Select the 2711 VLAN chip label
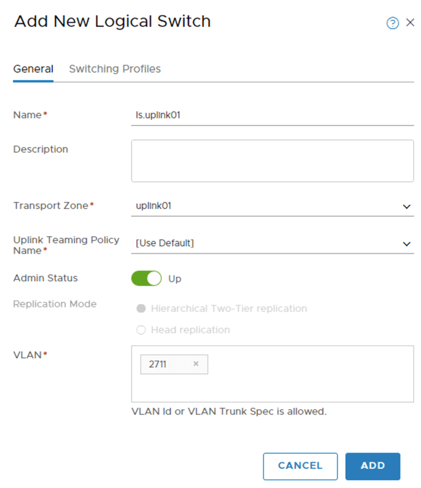The width and height of the screenshot is (421, 488). 158,364
